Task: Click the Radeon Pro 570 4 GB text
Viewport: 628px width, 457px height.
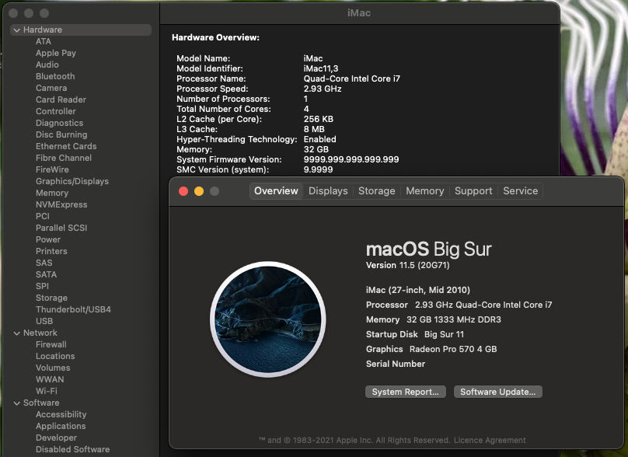Action: point(453,349)
